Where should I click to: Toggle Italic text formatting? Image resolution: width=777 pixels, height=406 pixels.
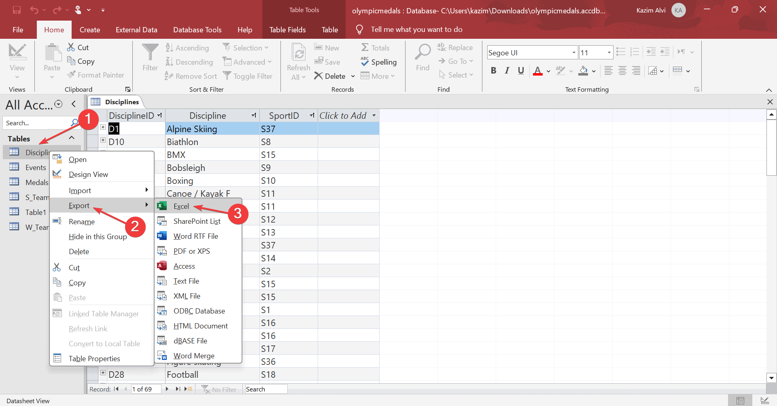pos(507,71)
